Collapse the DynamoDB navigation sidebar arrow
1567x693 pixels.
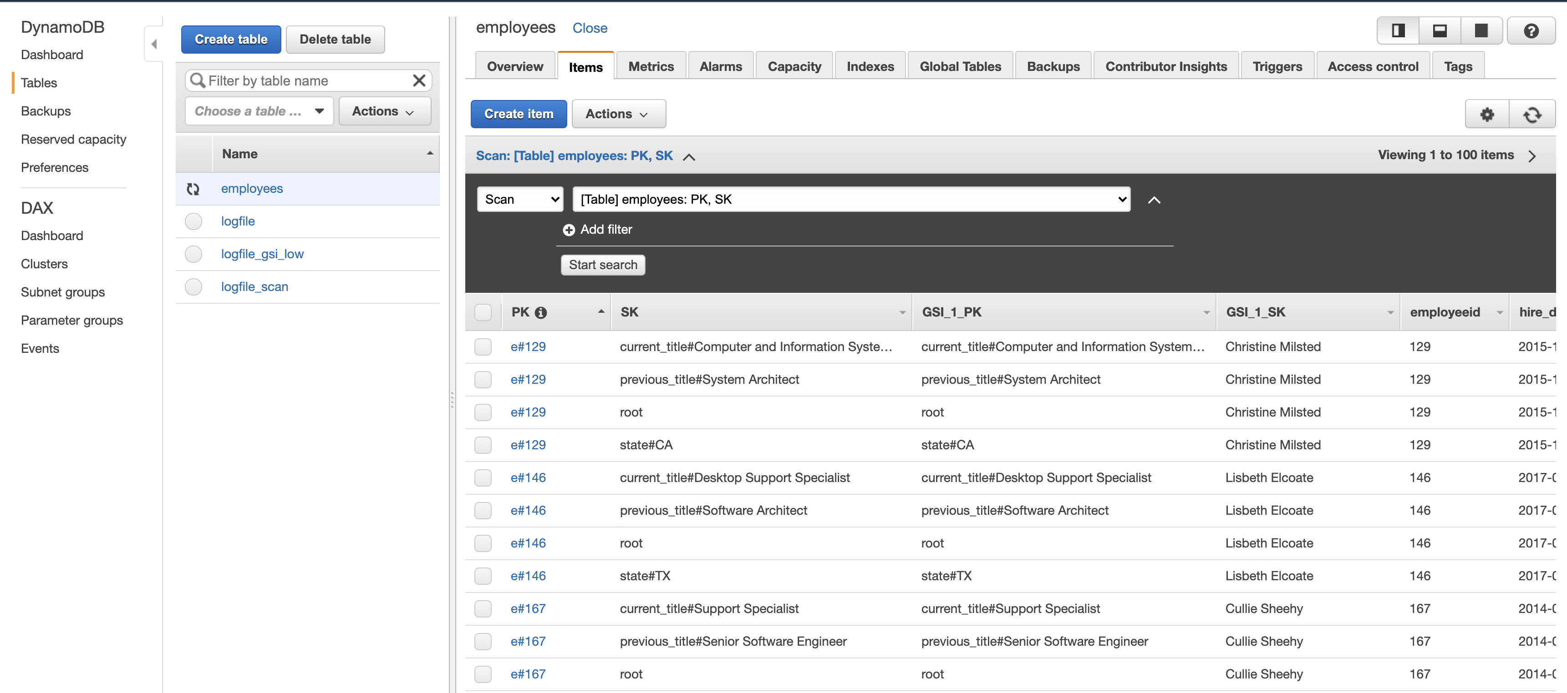tap(154, 44)
